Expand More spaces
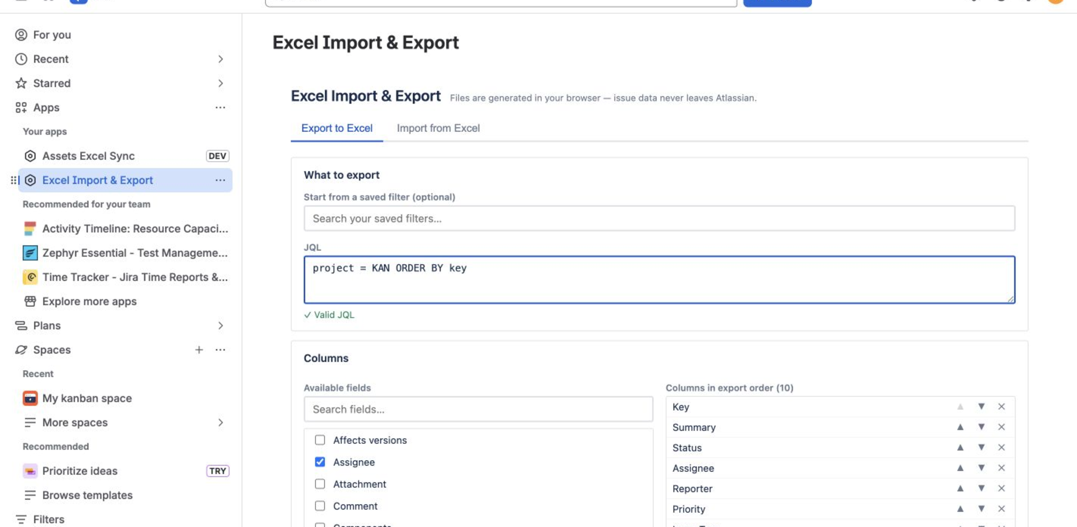This screenshot has width=1077, height=527. [220, 423]
